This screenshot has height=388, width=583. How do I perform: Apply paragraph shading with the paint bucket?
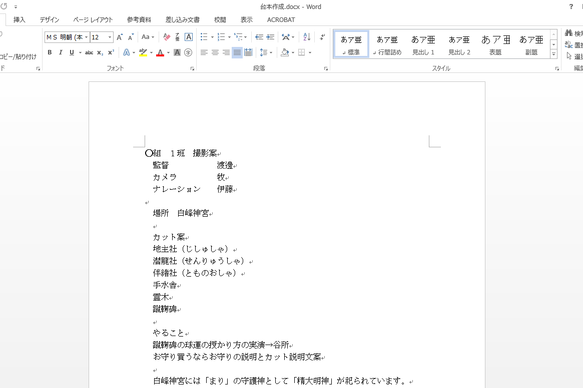point(285,52)
